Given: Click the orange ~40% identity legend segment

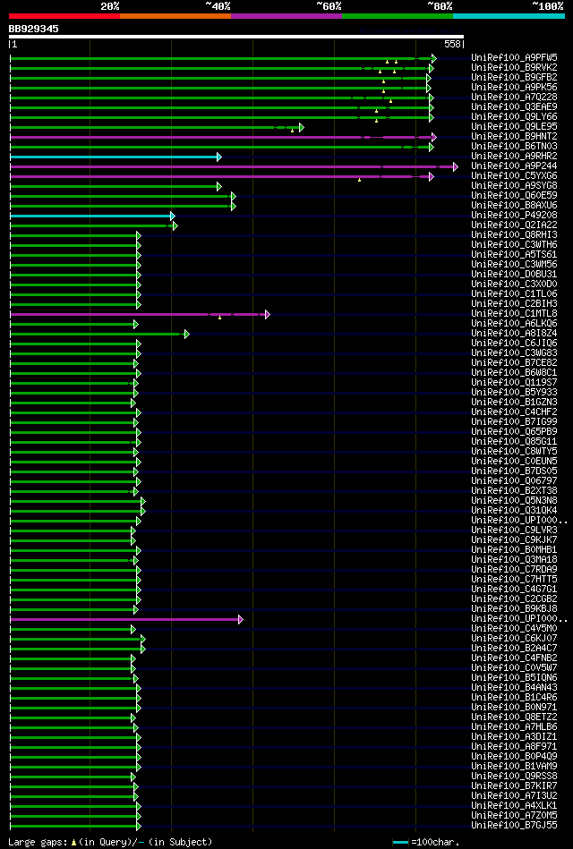Looking at the screenshot, I should 175,16.
